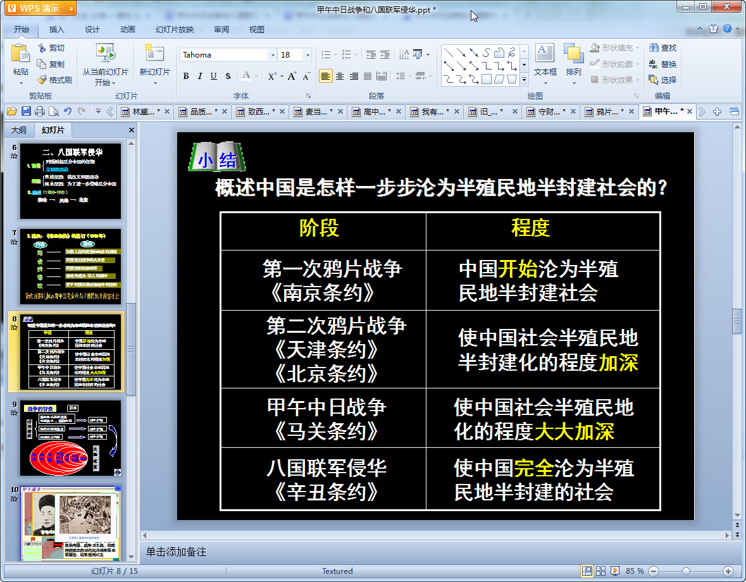Click the Format Painter (格式刷) brush icon
This screenshot has height=582, width=746.
point(42,80)
